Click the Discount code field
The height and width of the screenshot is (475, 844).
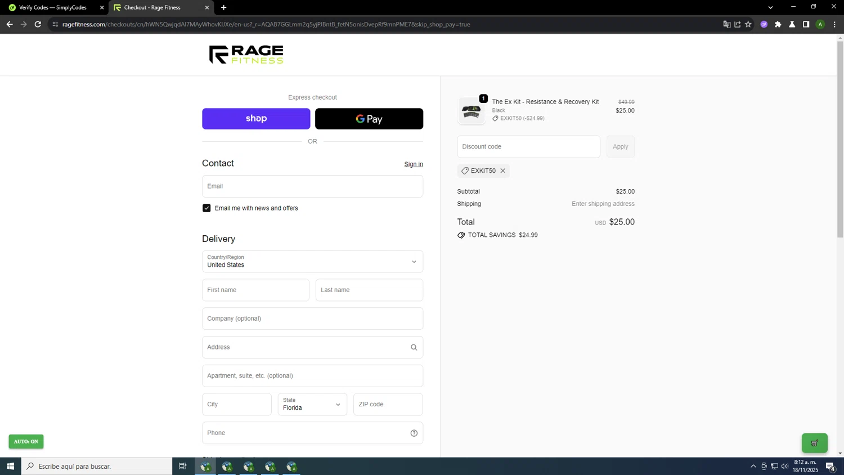pyautogui.click(x=528, y=147)
